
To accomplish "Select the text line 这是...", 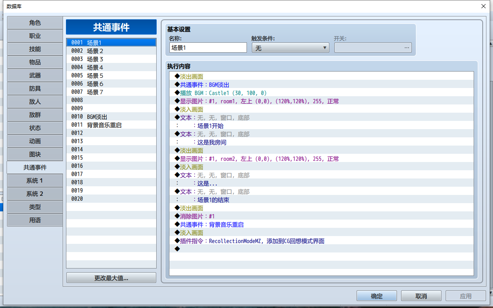I will (x=322, y=183).
